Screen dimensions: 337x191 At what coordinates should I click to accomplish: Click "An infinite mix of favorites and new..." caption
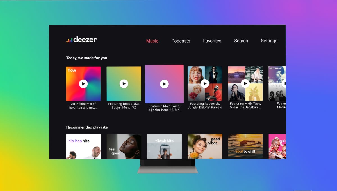83,106
